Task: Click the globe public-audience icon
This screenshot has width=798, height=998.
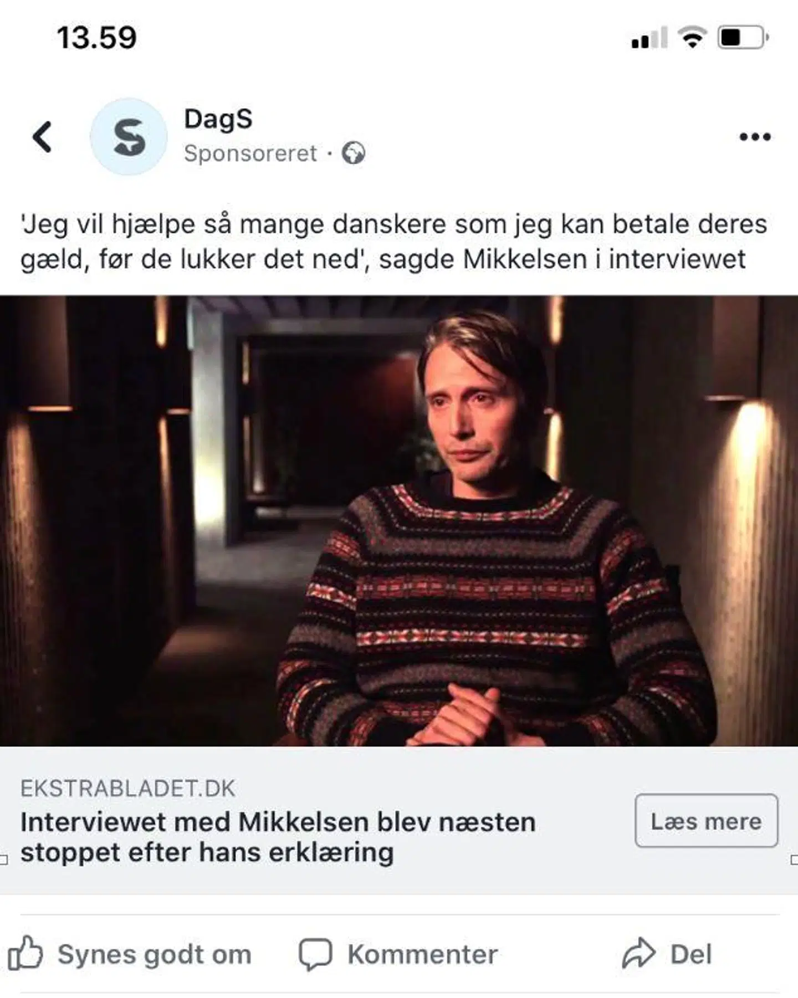Action: coord(354,153)
